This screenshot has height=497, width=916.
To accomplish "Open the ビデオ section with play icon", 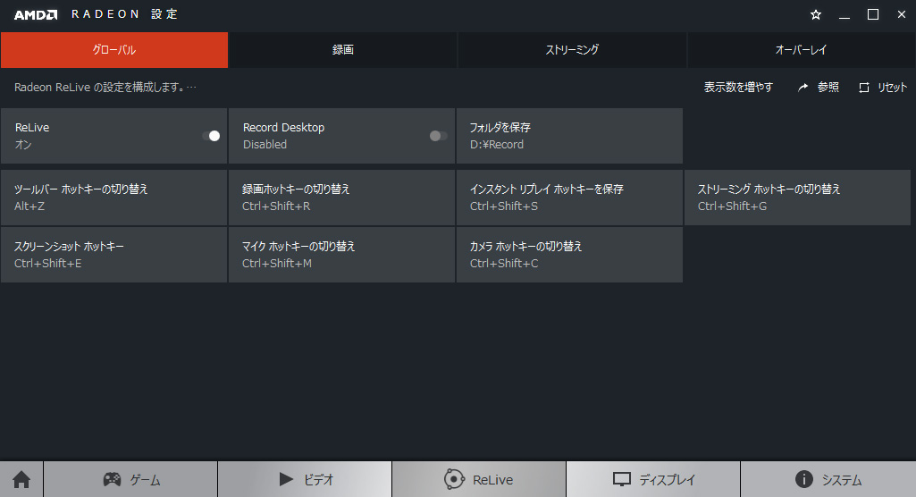I will click(305, 480).
